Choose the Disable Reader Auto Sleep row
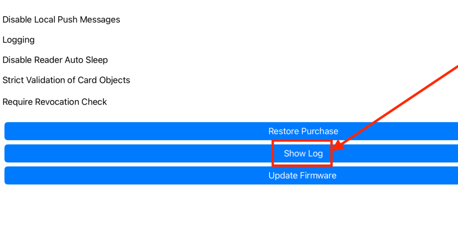 (x=55, y=60)
